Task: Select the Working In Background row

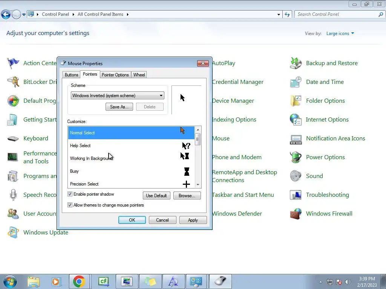Action: [x=131, y=158]
